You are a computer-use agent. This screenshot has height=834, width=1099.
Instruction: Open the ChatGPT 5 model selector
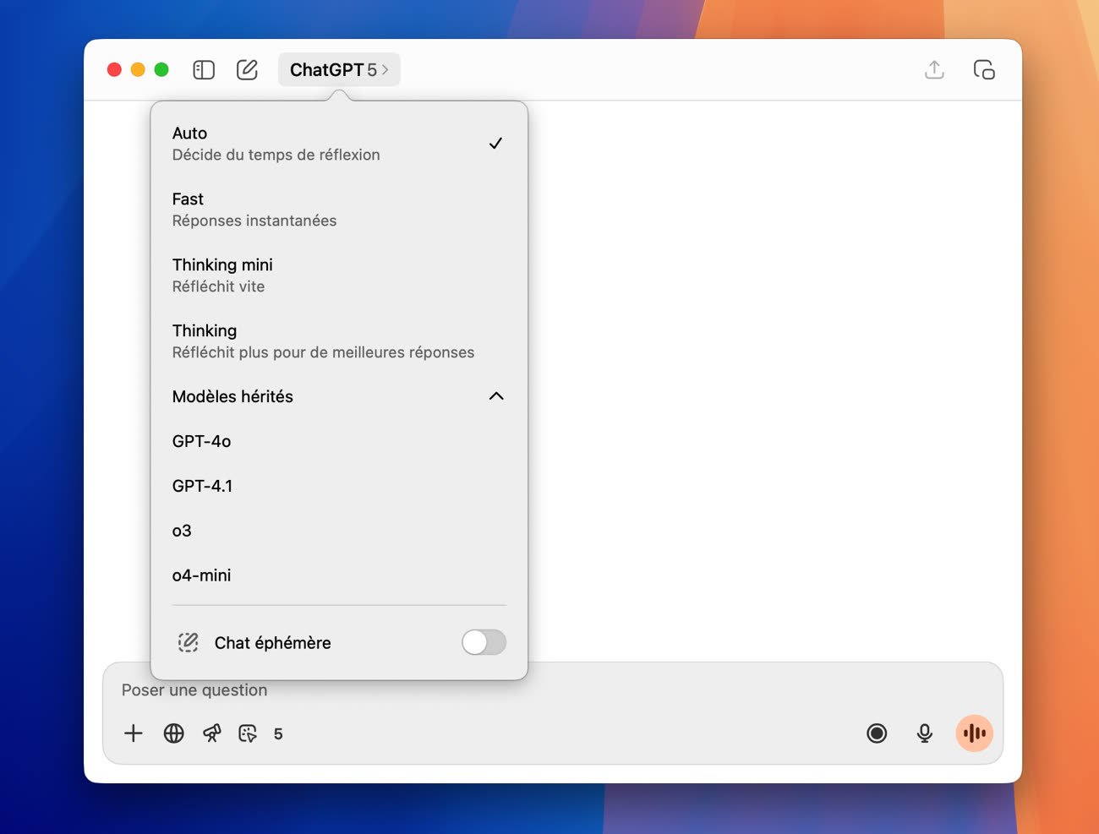tap(339, 70)
